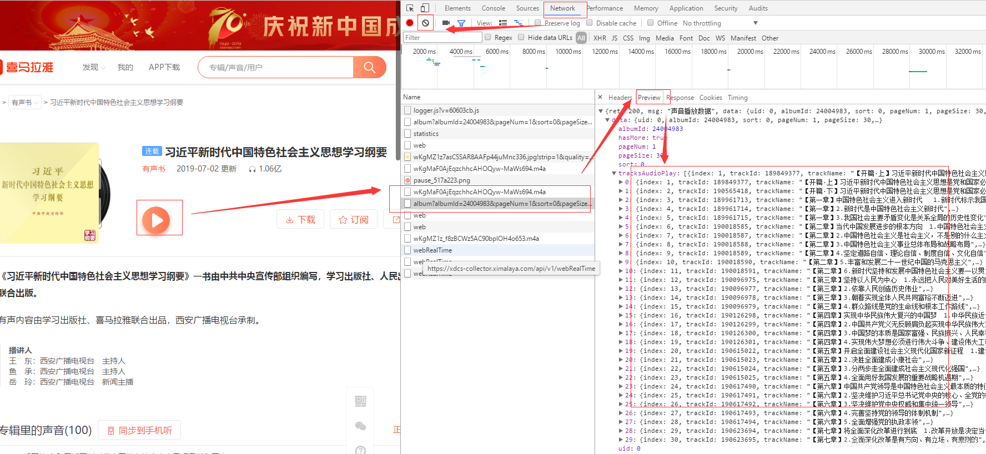Play the album with the orange play button

(x=157, y=220)
